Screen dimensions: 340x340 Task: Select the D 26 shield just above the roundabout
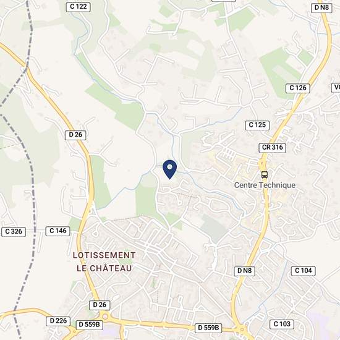pos(100,305)
